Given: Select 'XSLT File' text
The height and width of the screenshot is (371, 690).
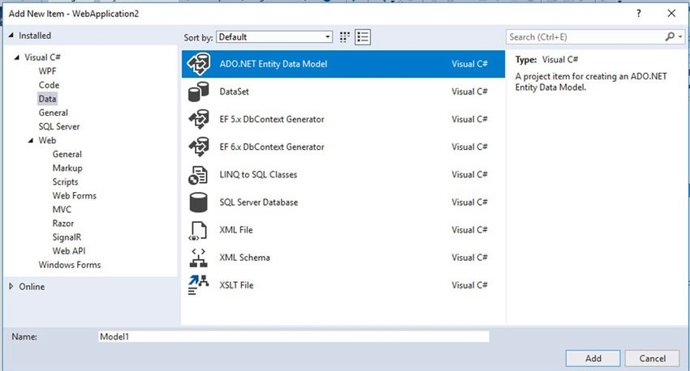Looking at the screenshot, I should 236,285.
